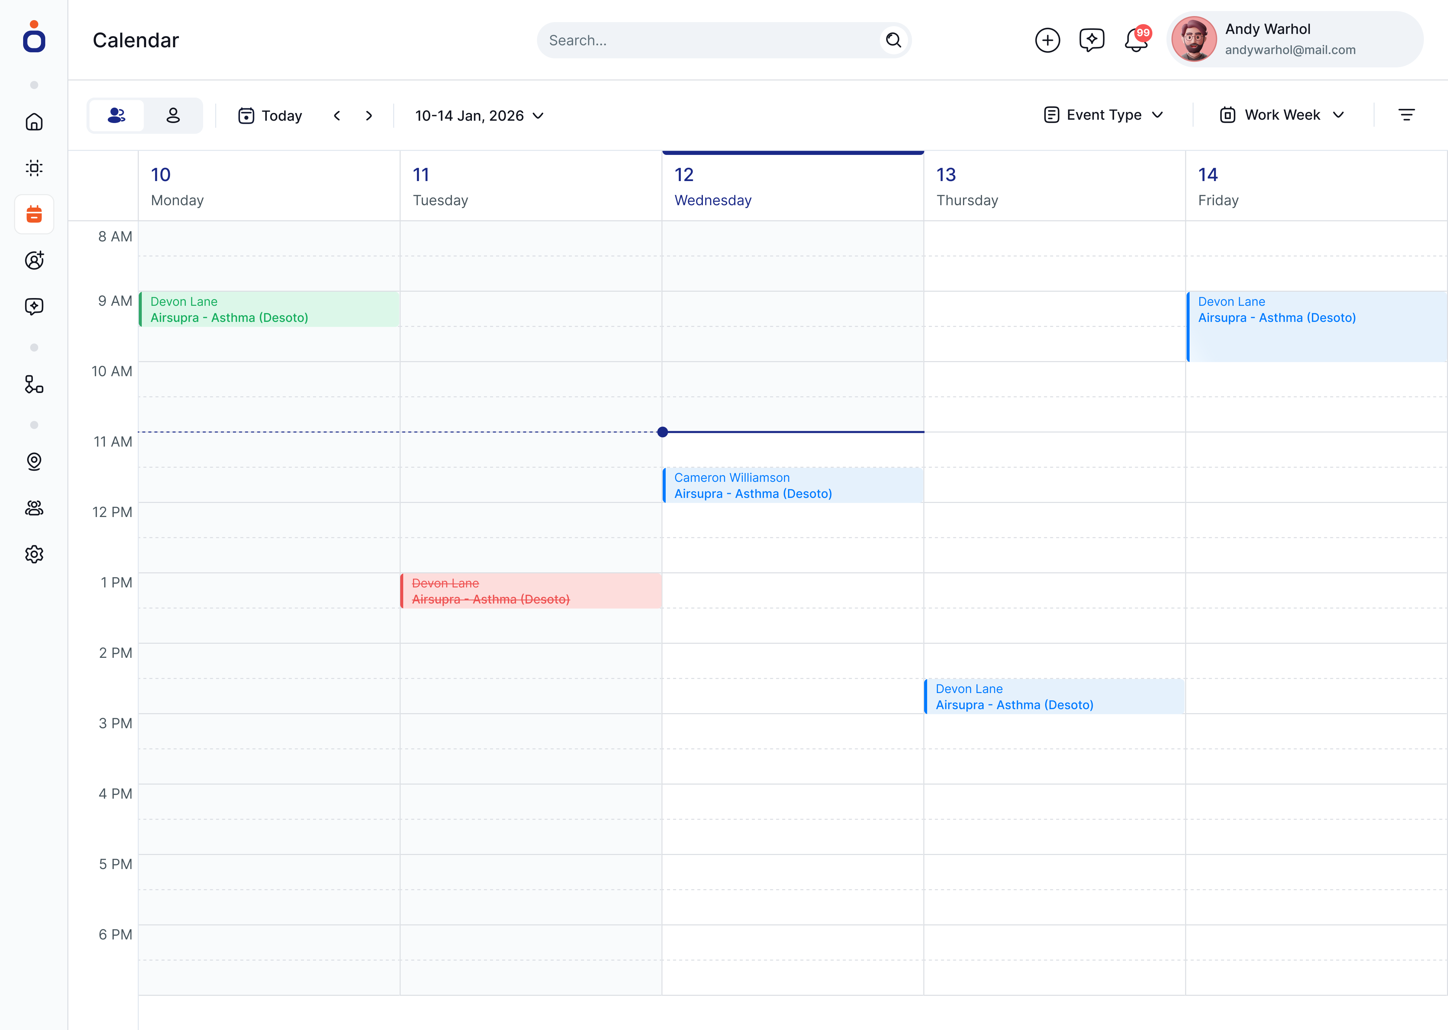Click the 12 PM time label

click(112, 512)
